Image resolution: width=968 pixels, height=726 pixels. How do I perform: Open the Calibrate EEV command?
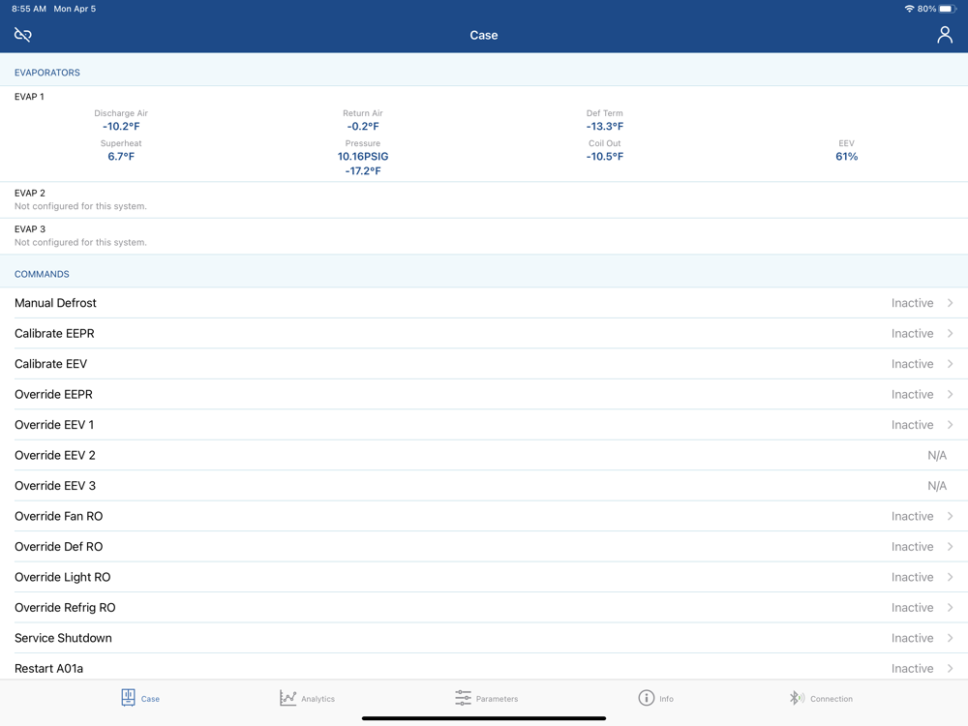[x=484, y=364]
